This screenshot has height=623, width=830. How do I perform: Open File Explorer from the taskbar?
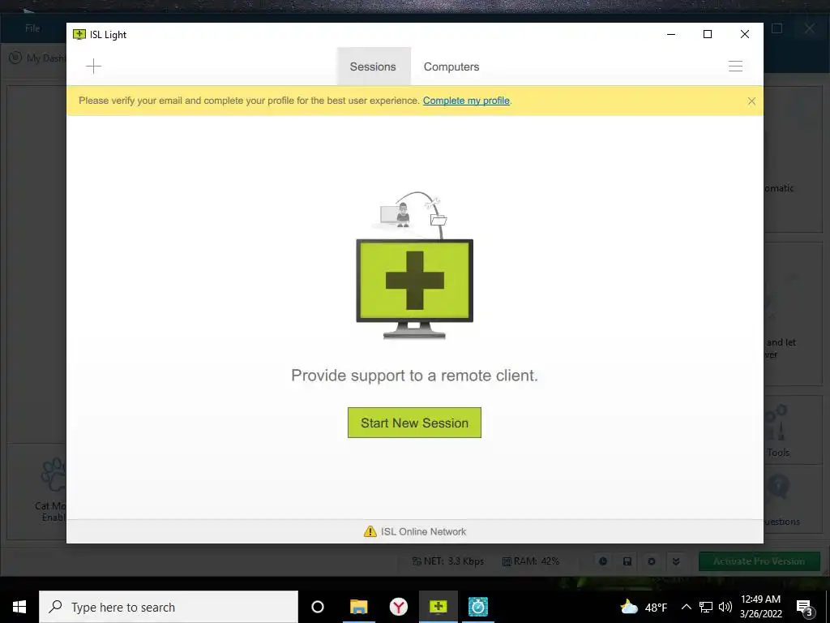358,607
